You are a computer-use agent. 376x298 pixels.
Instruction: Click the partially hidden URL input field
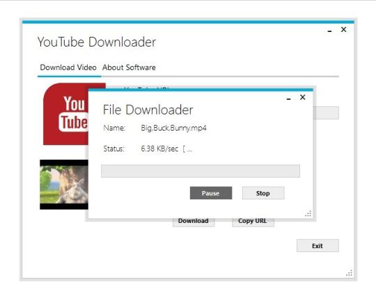326,113
